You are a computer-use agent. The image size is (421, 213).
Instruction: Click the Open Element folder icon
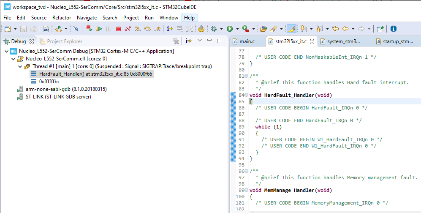tap(263, 29)
